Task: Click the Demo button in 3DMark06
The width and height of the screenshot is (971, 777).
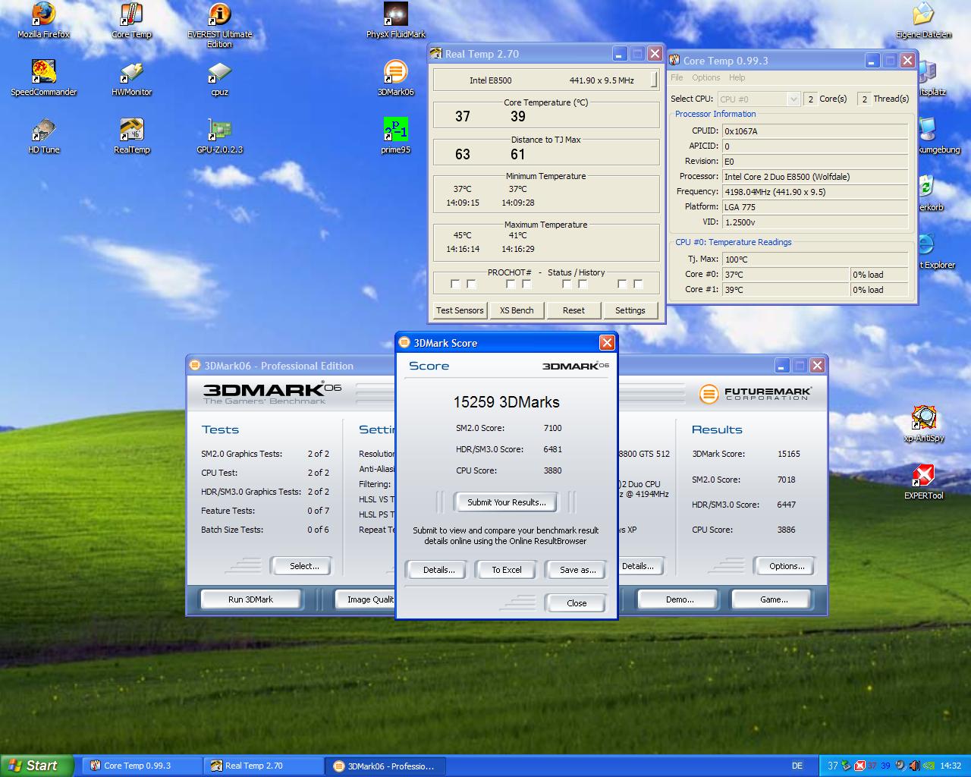Action: 680,599
